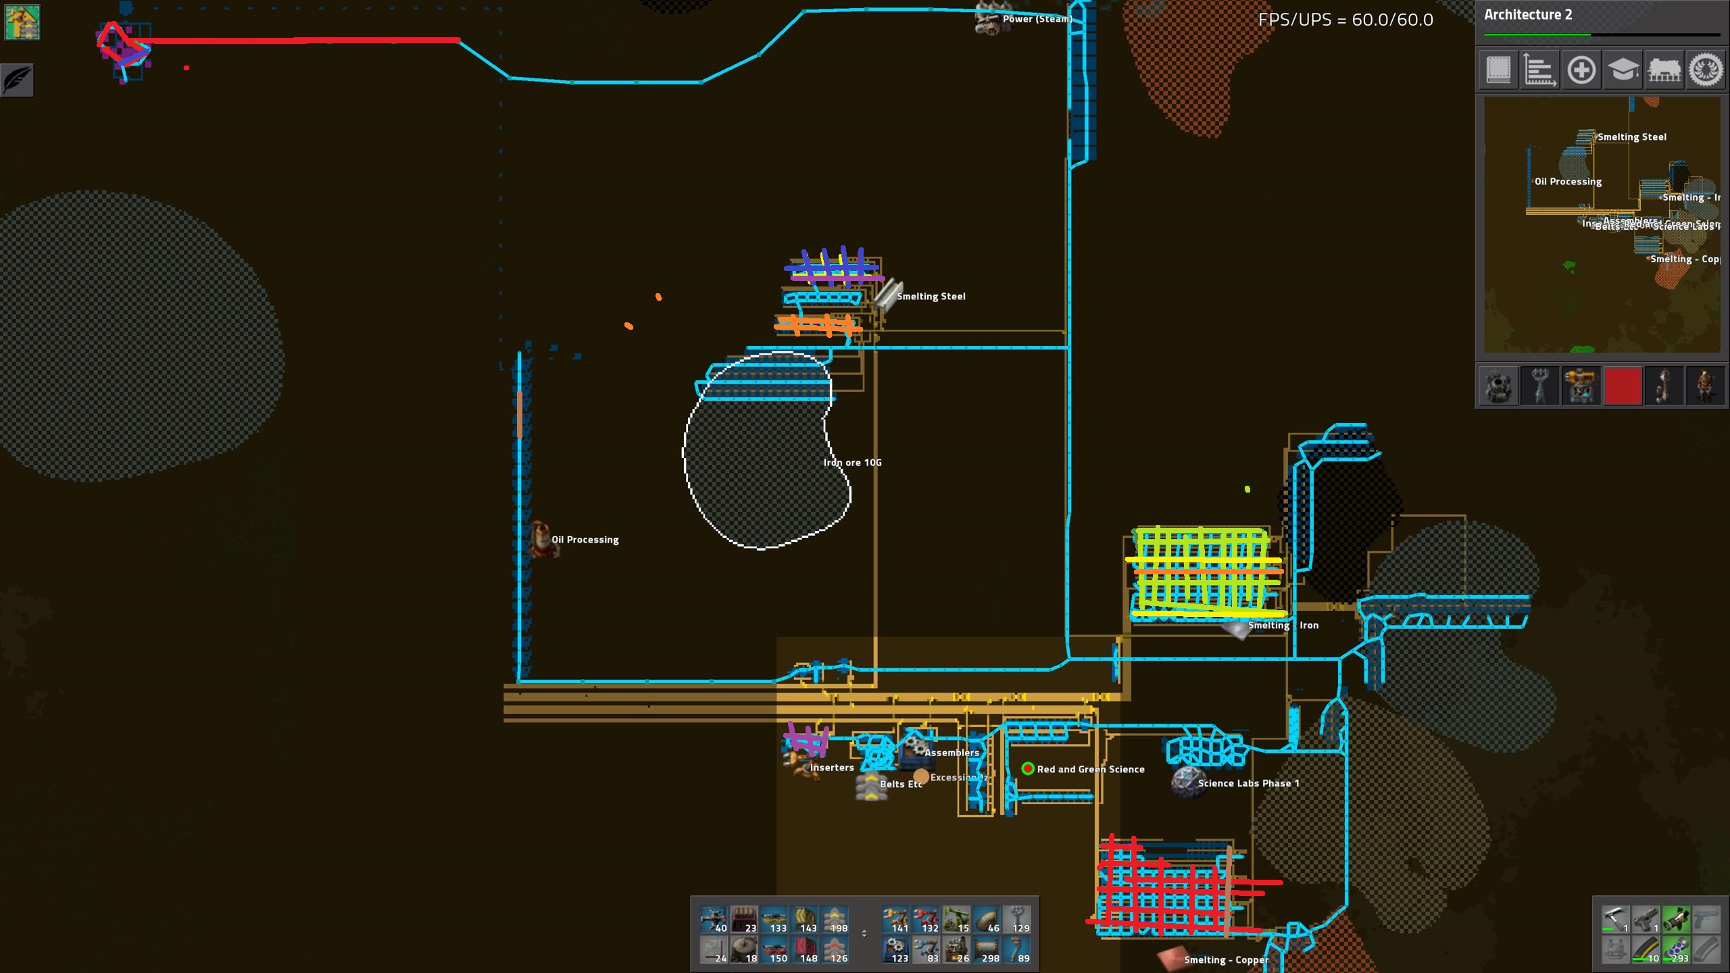Click last orange figure icon below minimap
Viewport: 1730px width, 973px height.
point(1706,386)
